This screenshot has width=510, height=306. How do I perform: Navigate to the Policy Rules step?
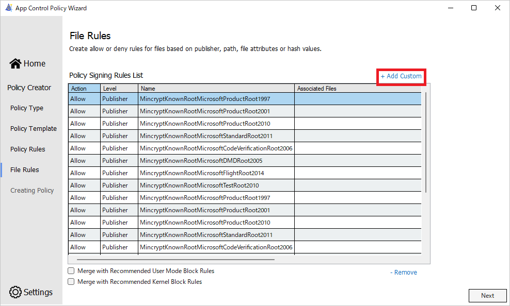pyautogui.click(x=28, y=149)
